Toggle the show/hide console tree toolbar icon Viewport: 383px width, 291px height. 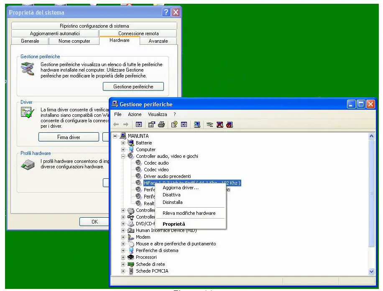coord(139,124)
